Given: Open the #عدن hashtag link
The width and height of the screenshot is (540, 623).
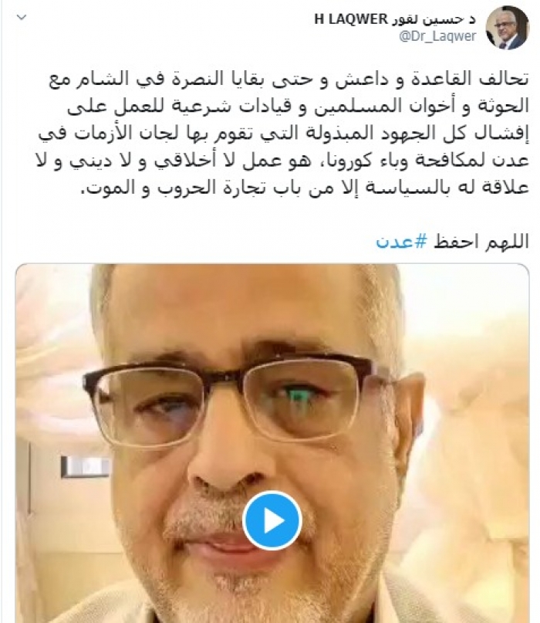Looking at the screenshot, I should (x=401, y=241).
